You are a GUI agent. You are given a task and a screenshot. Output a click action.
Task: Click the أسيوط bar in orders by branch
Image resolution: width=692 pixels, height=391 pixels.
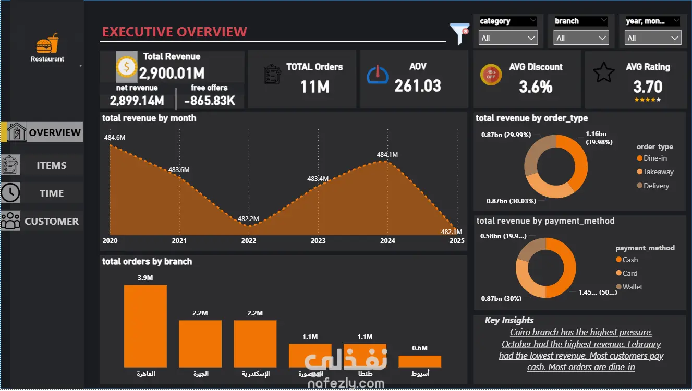[420, 361]
